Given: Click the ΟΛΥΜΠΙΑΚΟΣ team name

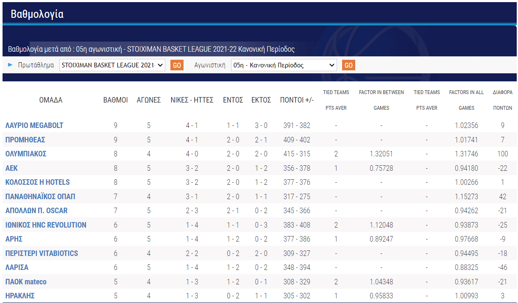Looking at the screenshot, I should pyautogui.click(x=26, y=154).
